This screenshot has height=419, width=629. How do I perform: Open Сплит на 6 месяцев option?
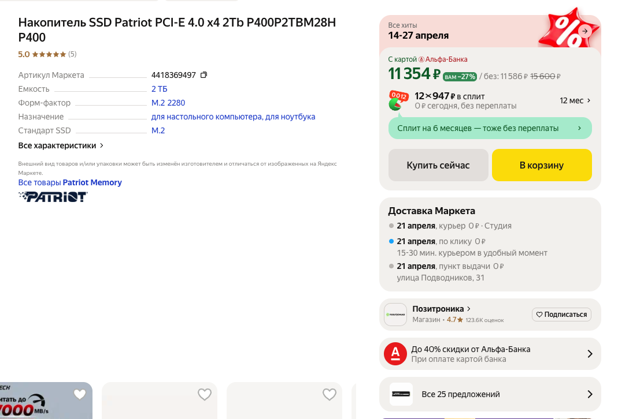[490, 128]
